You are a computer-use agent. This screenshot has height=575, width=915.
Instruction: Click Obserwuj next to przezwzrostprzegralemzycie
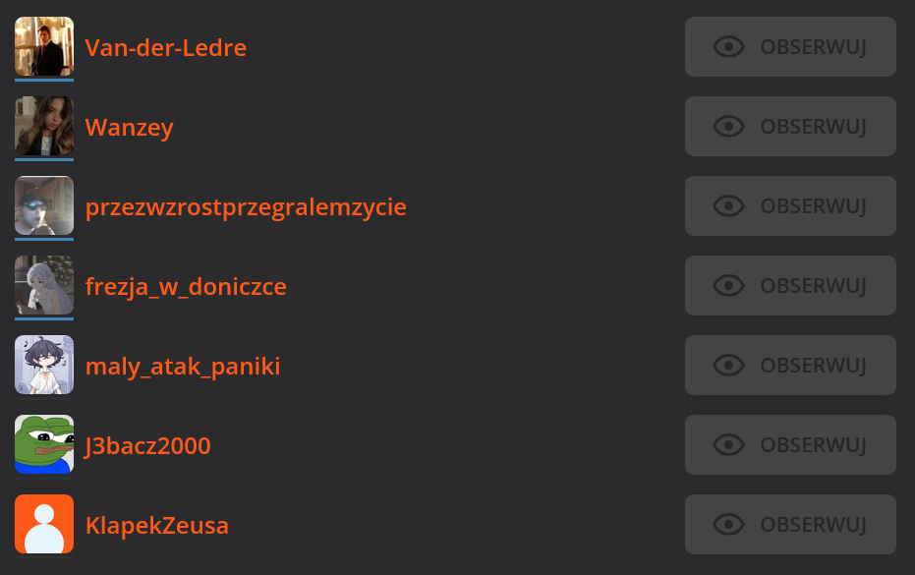click(x=790, y=205)
